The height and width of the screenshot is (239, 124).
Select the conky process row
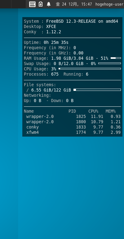[73, 127]
